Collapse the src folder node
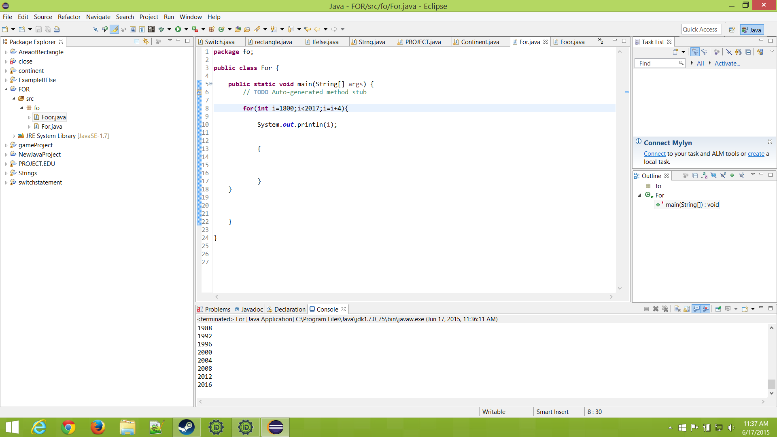 [x=14, y=99]
